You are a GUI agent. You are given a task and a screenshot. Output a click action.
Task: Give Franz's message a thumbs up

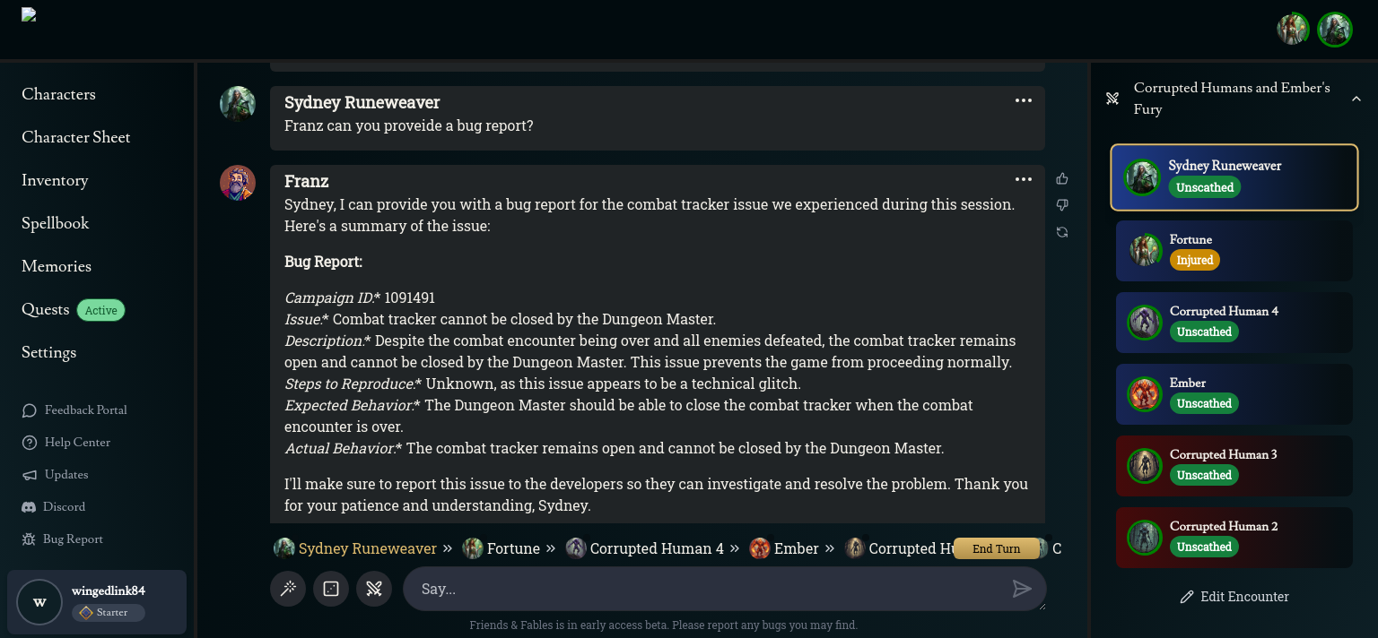pyautogui.click(x=1062, y=178)
